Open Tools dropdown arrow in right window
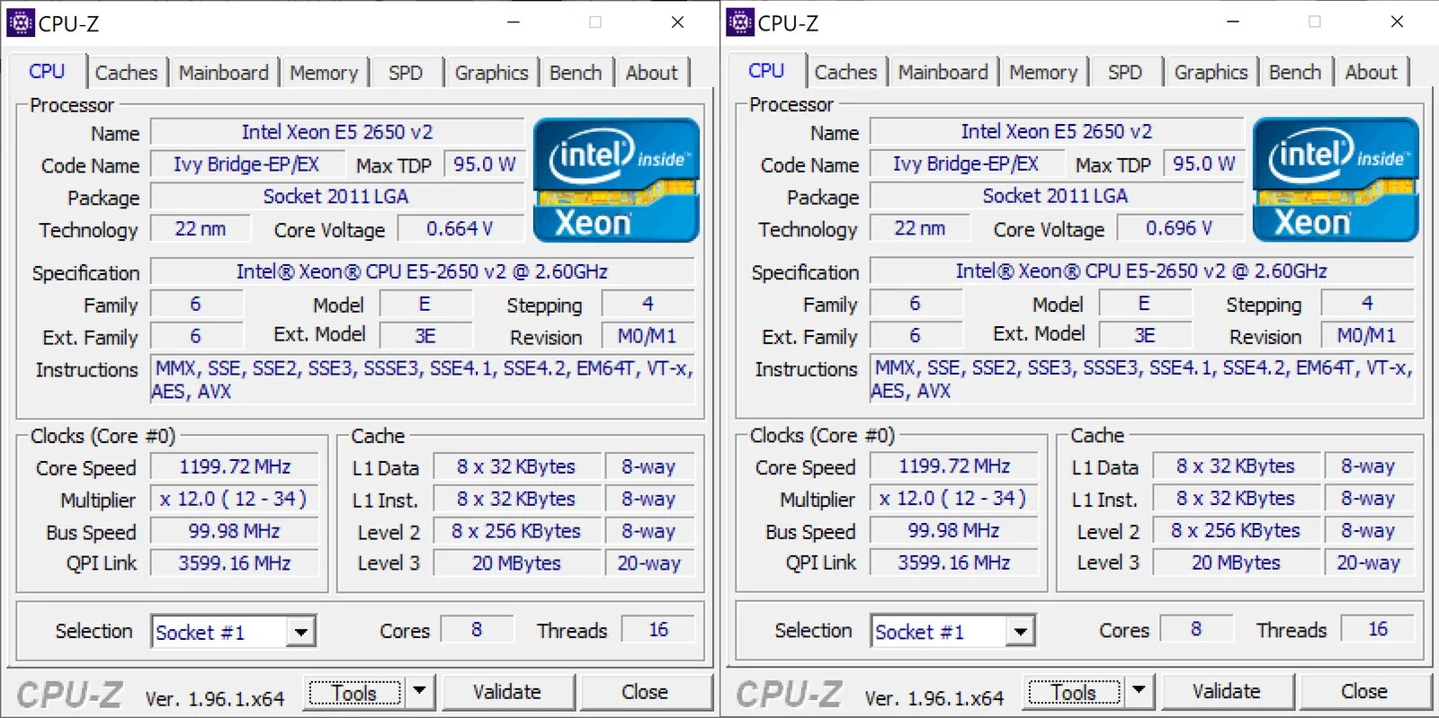Image resolution: width=1439 pixels, height=718 pixels. tap(1139, 691)
